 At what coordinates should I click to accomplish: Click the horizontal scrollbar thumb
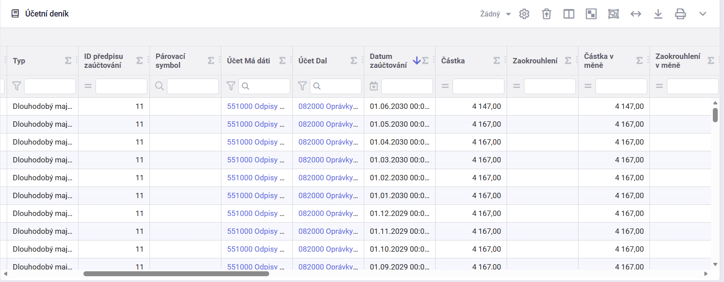(176, 274)
